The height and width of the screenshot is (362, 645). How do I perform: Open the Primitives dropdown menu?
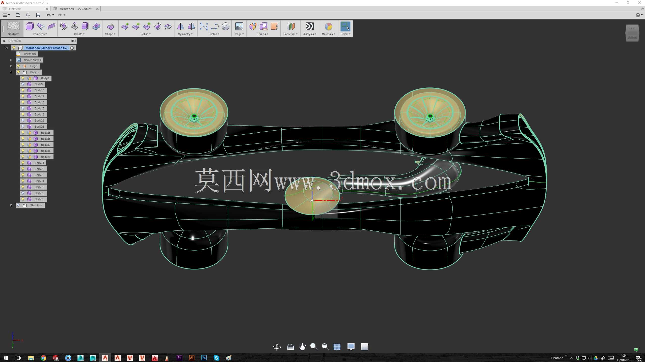[x=40, y=34]
